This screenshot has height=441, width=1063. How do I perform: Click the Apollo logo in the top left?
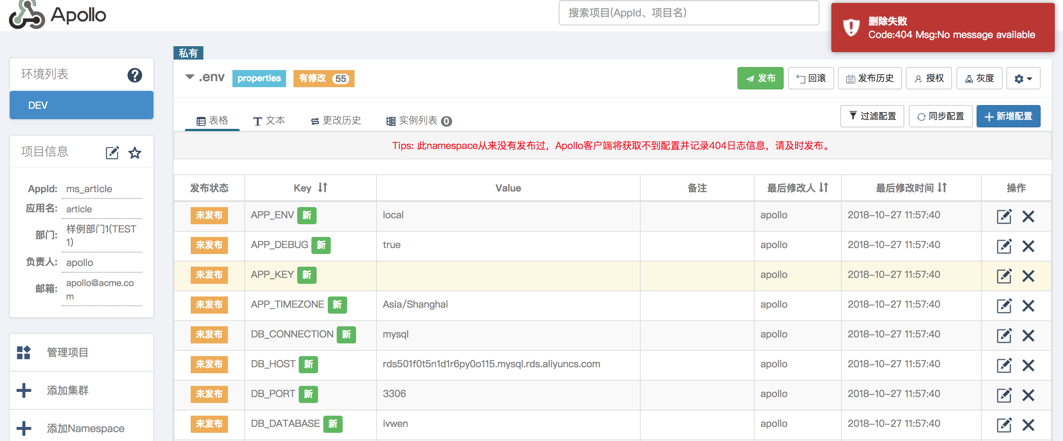(x=57, y=15)
